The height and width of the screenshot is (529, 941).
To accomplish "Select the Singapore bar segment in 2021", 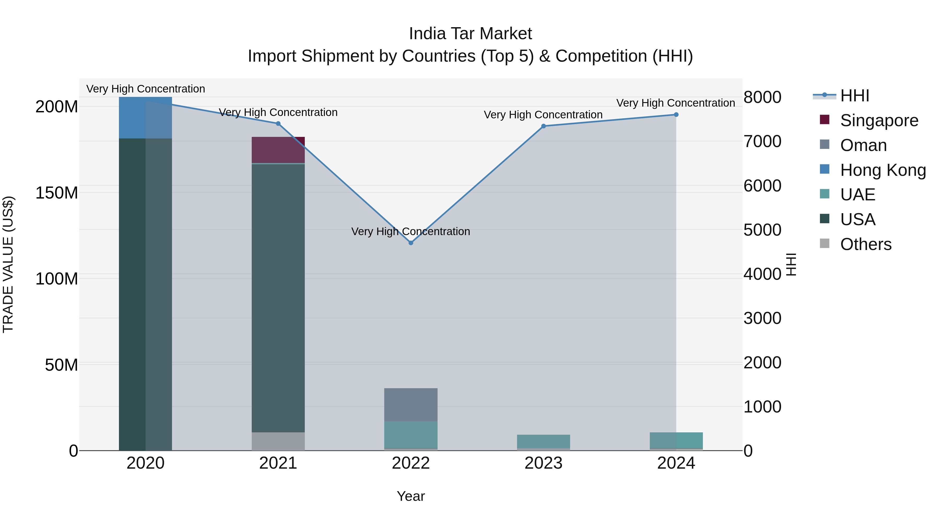I will coord(278,150).
